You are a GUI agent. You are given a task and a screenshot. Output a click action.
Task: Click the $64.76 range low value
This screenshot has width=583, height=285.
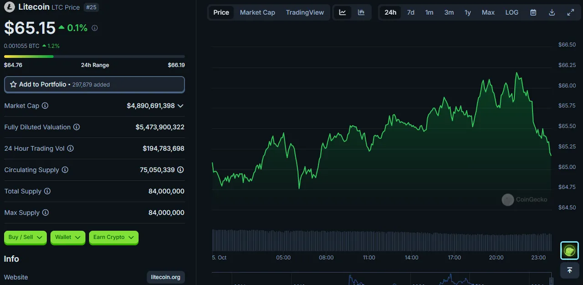pyautogui.click(x=13, y=65)
